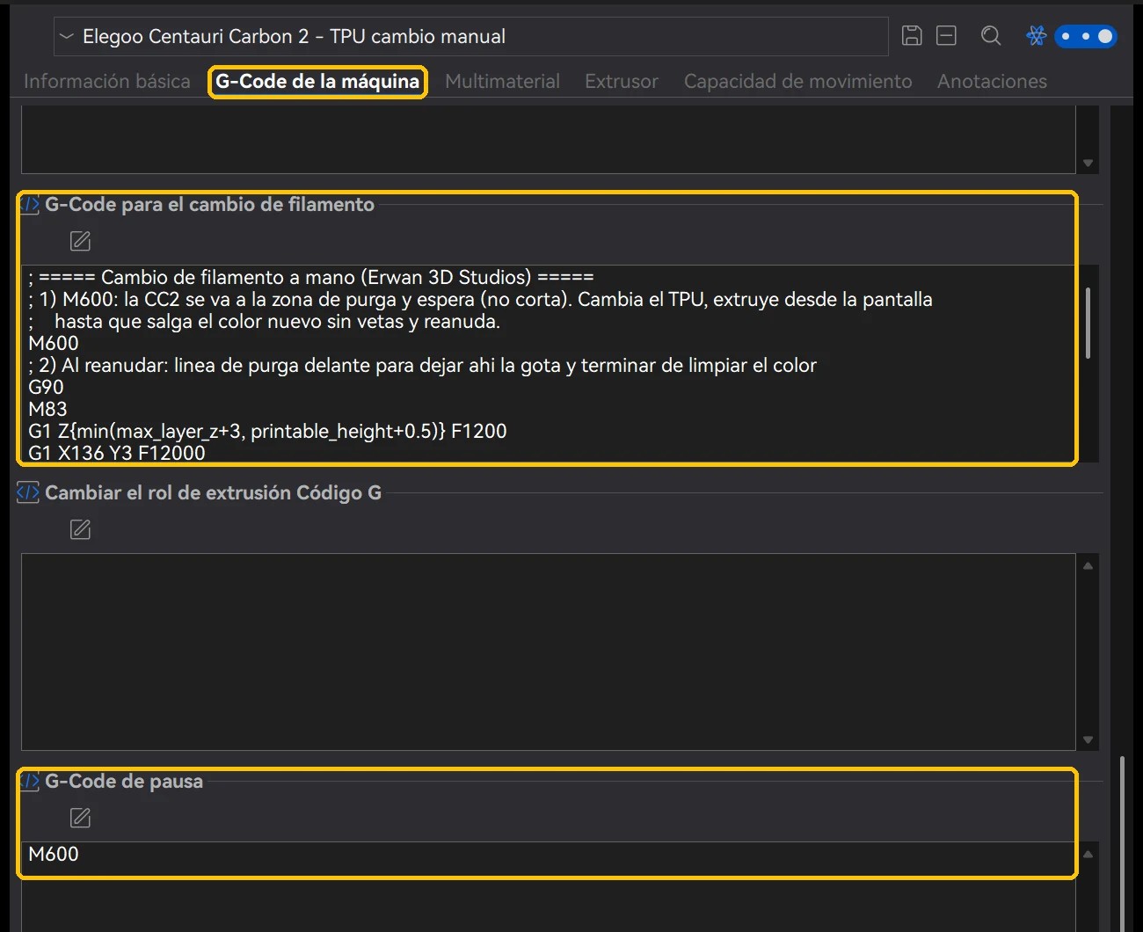Click code icon beside Cambiar el rol de extrusión

tap(28, 493)
